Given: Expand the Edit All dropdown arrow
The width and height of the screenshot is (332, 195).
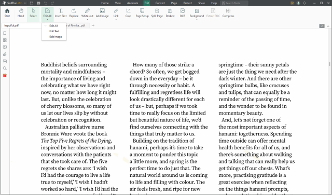Looking at the screenshot, I should [47, 20].
